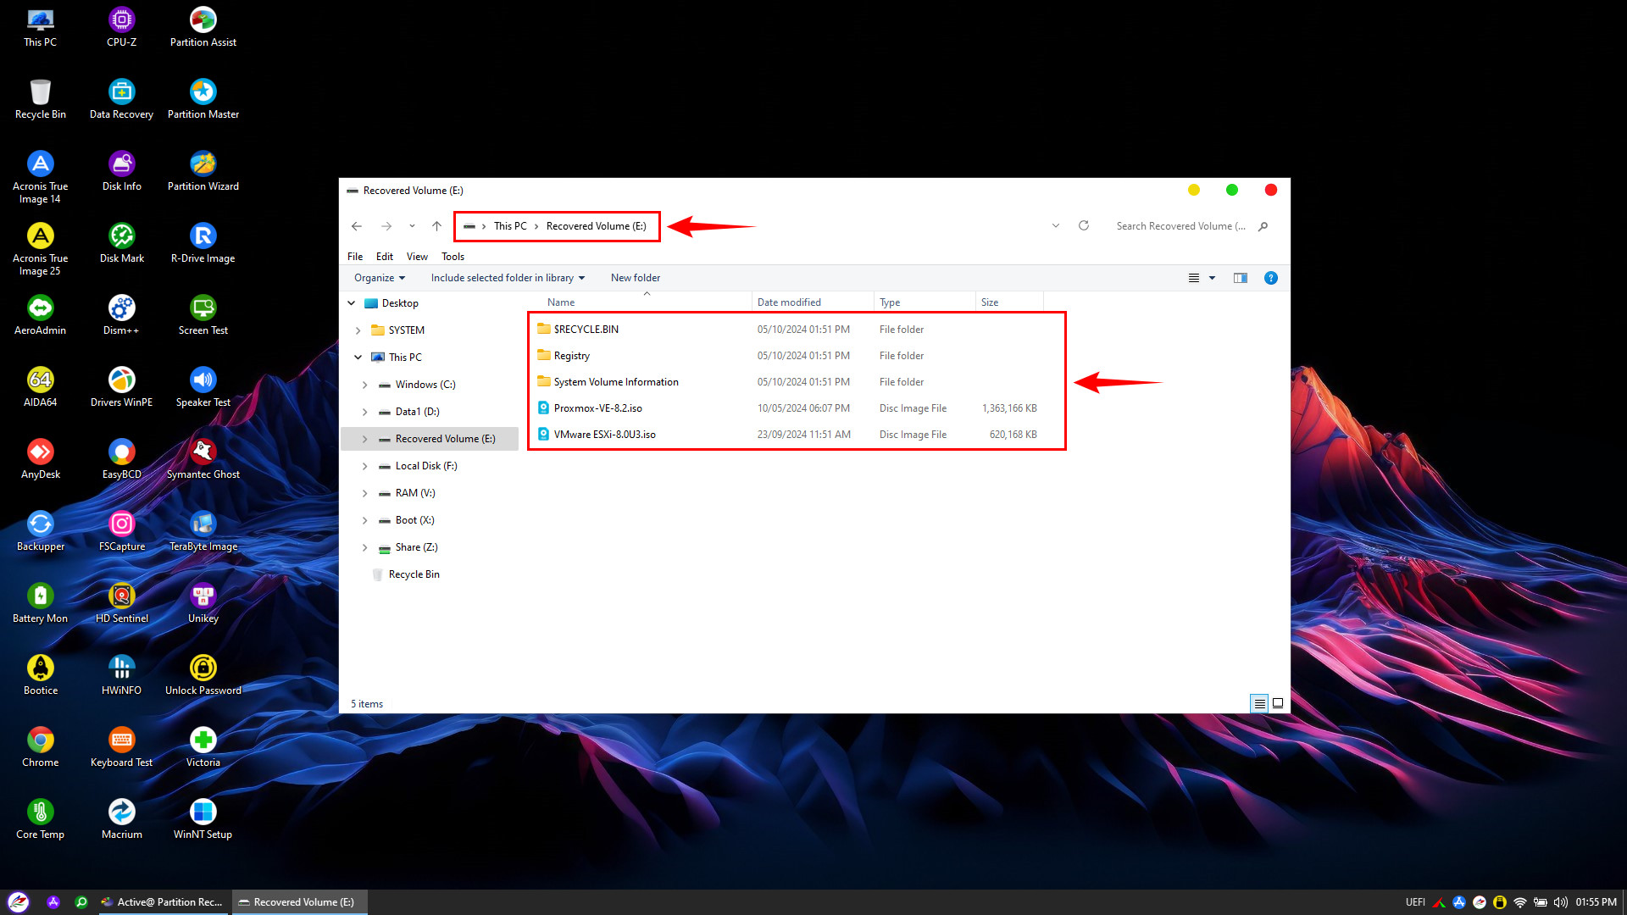Switch to large icons view button
The image size is (1627, 915).
coord(1278,703)
